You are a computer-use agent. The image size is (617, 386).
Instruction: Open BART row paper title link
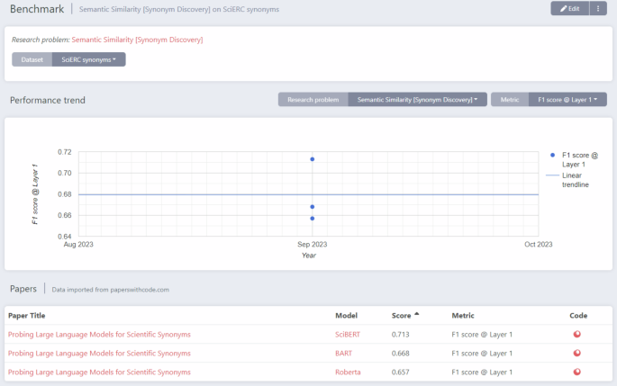click(99, 354)
